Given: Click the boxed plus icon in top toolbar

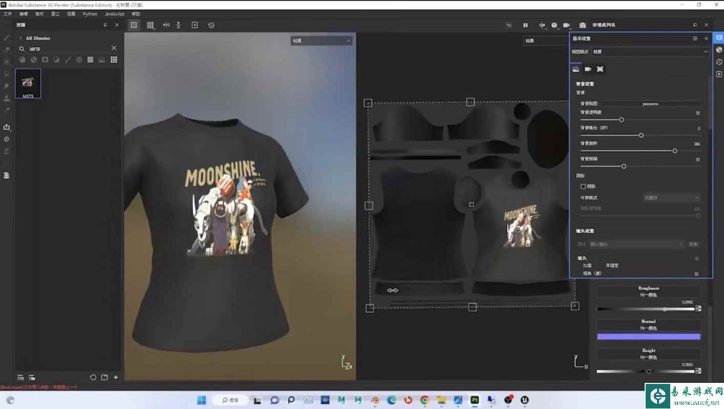Looking at the screenshot, I should tap(195, 25).
